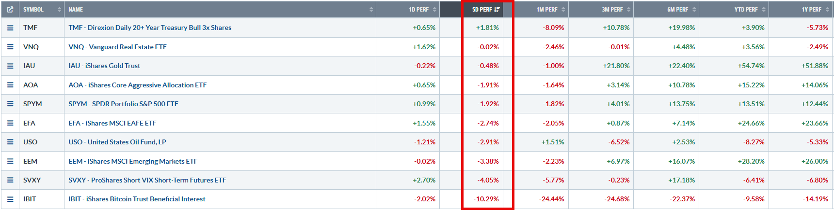Open the SPYM row hamburger menu

10,104
